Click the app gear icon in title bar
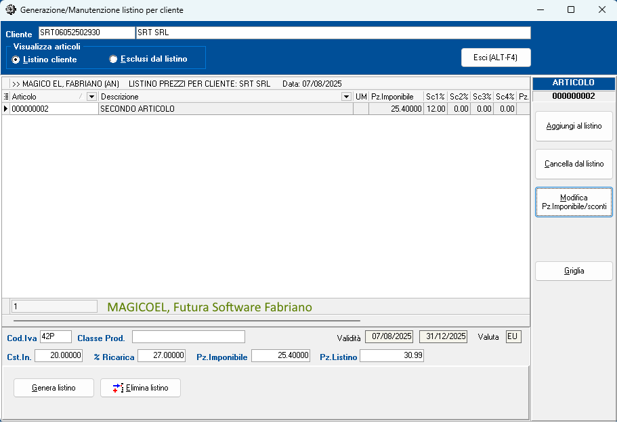Screen dimensions: 617x423 point(11,10)
